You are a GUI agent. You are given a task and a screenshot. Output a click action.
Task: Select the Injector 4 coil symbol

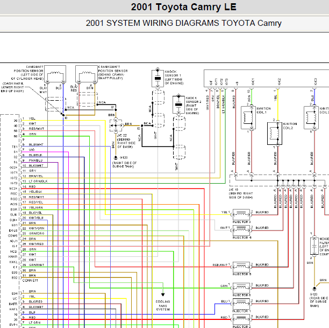click(x=241, y=230)
